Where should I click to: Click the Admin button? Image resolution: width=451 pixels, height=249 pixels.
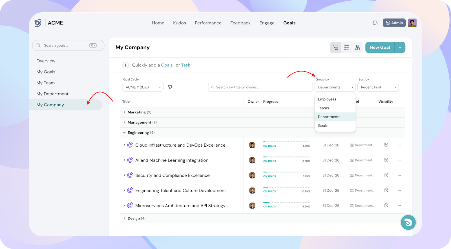pos(394,23)
